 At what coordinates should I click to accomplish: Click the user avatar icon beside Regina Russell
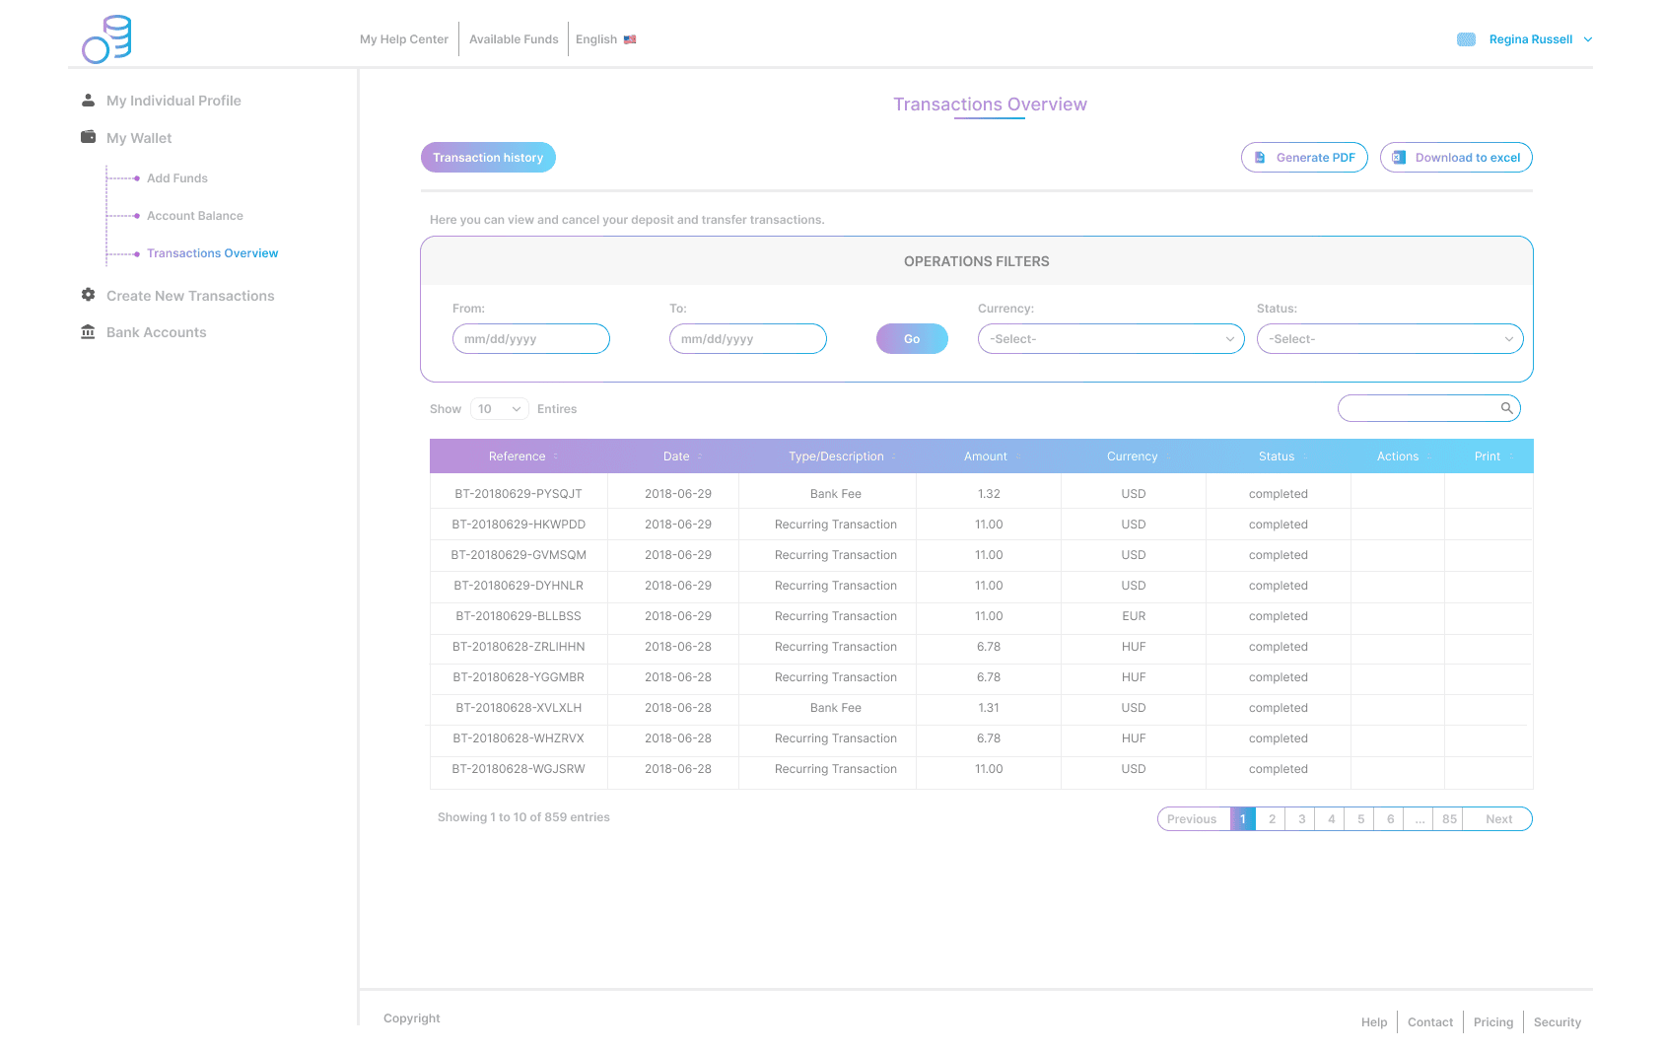[x=1466, y=39]
